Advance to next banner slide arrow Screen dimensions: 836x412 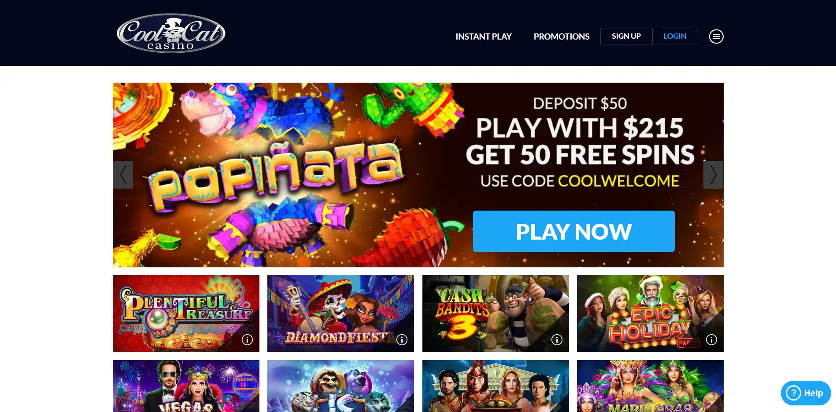[x=713, y=175]
